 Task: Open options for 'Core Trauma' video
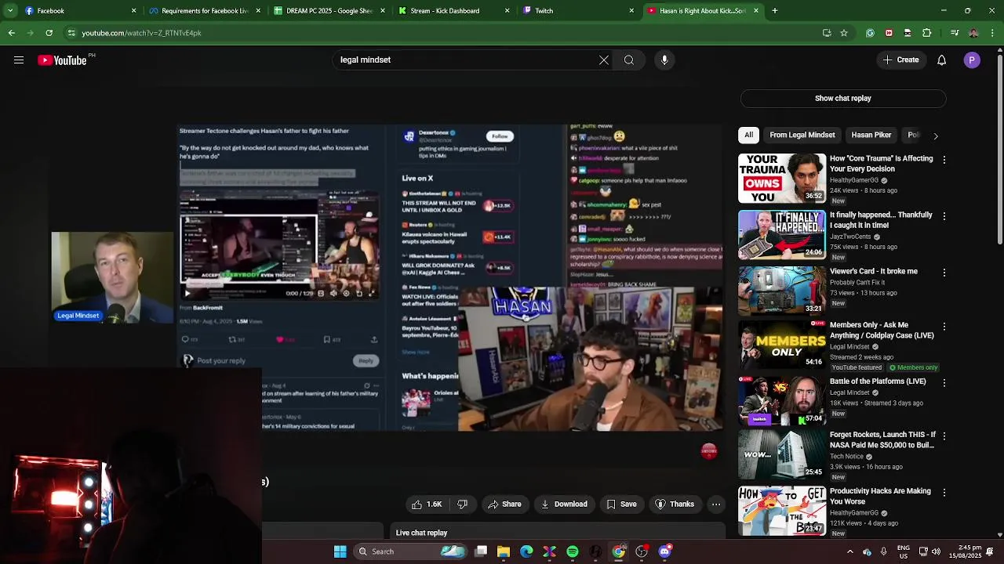(944, 160)
